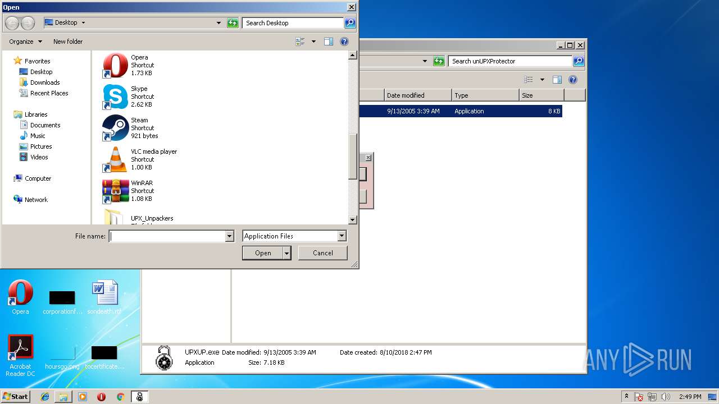Click the Open button
Viewport: 719px width, 404px height.
263,253
